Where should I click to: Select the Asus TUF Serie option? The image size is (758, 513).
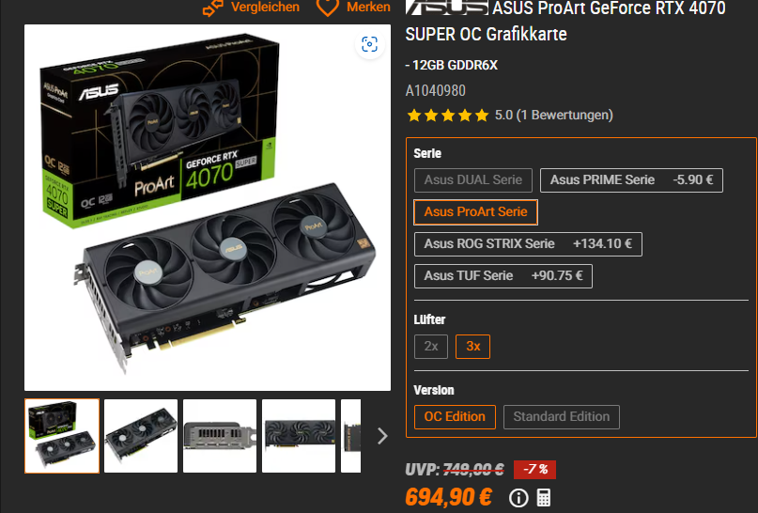click(x=503, y=276)
